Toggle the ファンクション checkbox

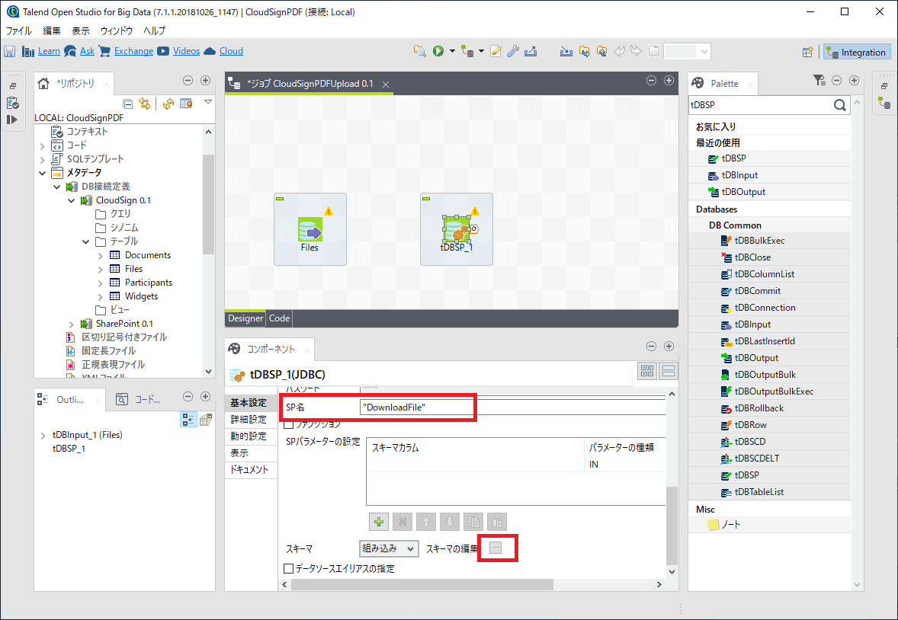click(289, 424)
